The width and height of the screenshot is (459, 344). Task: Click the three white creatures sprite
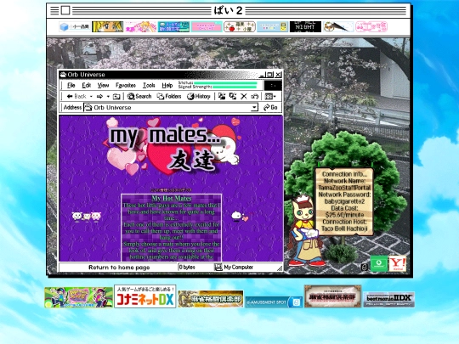87,217
